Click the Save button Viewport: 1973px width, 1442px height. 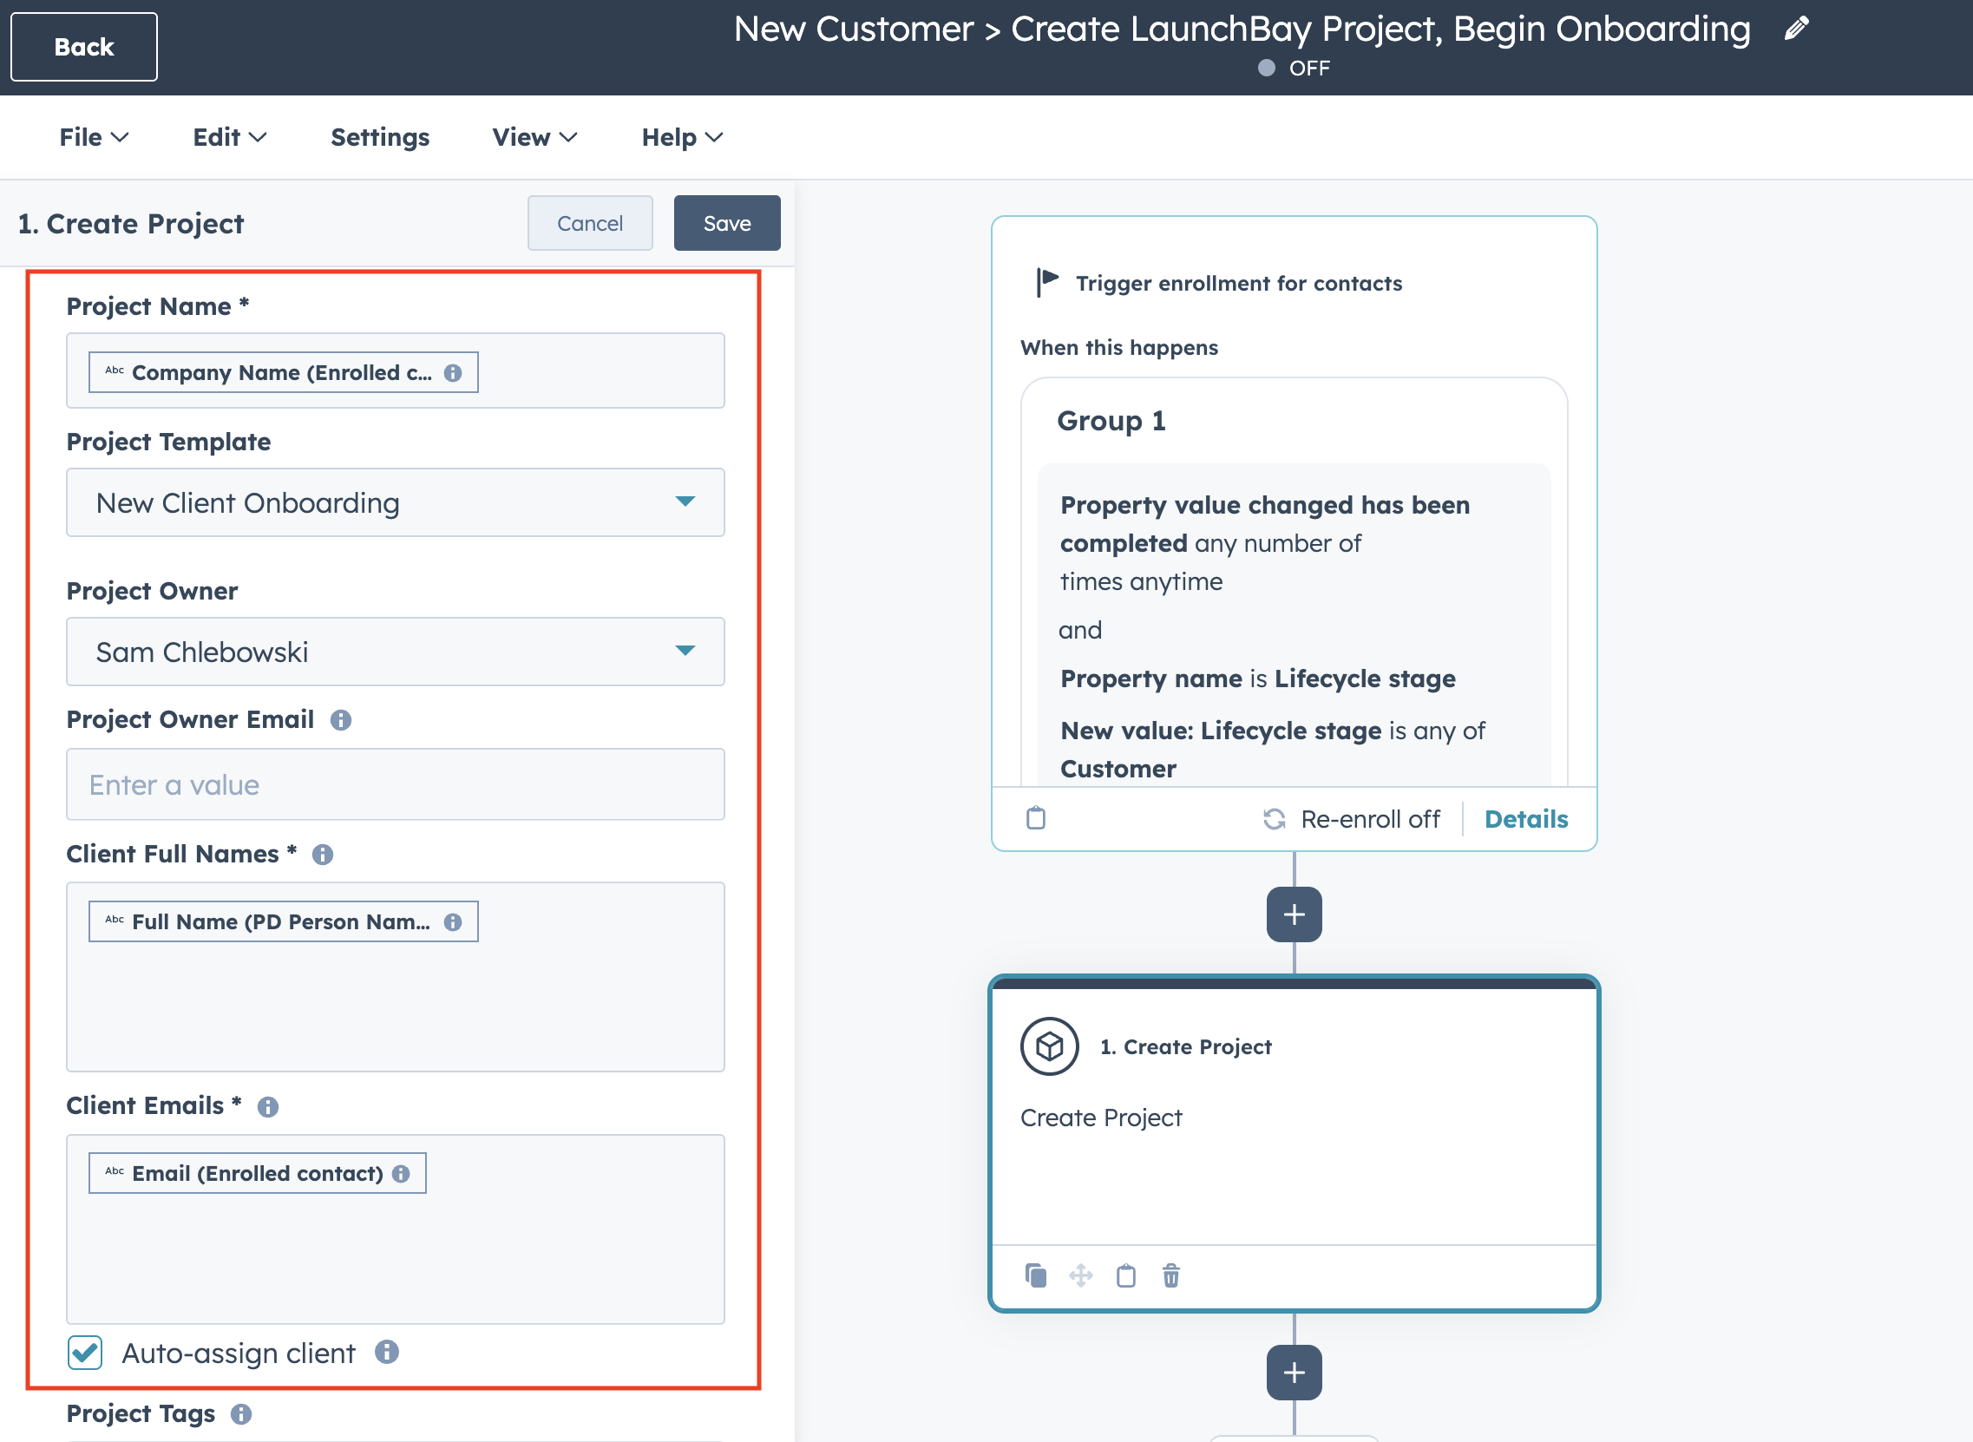click(726, 224)
